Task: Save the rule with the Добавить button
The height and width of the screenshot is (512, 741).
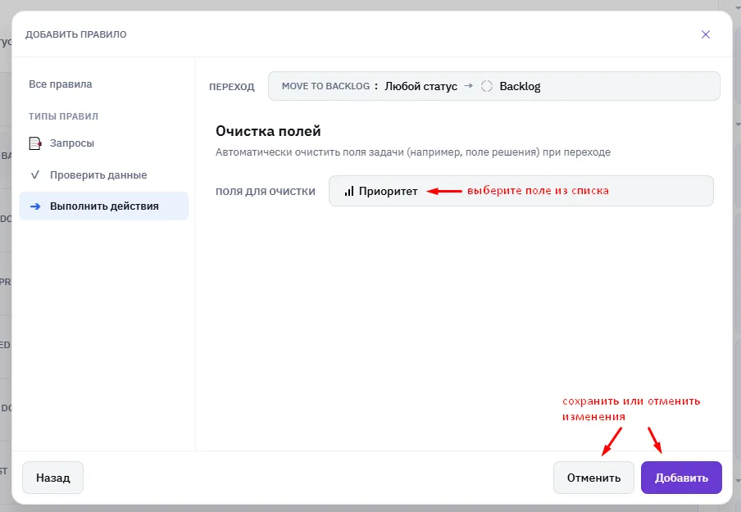Action: coord(681,478)
